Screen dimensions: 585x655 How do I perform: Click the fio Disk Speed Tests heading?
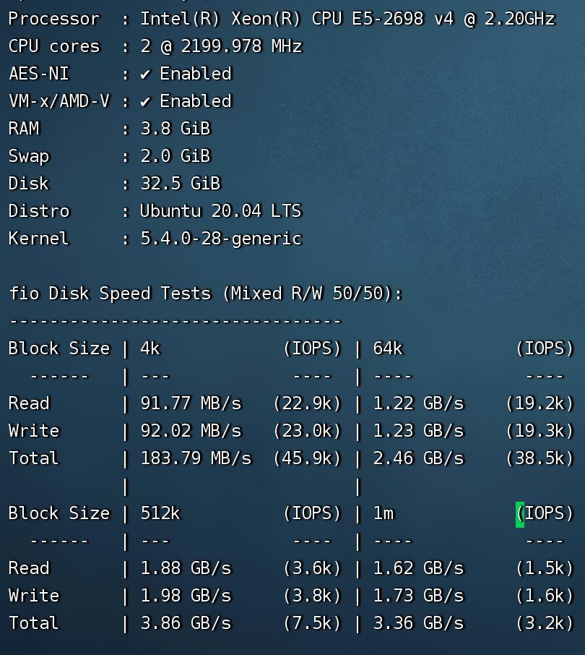click(x=205, y=294)
